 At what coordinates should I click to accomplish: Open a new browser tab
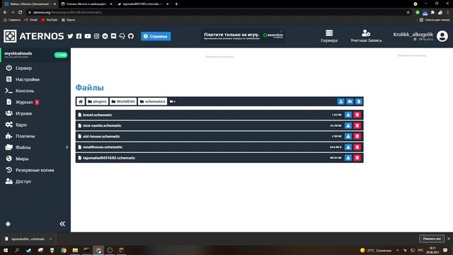[x=176, y=4]
